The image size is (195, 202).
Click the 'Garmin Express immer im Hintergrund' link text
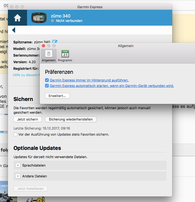click(x=89, y=80)
